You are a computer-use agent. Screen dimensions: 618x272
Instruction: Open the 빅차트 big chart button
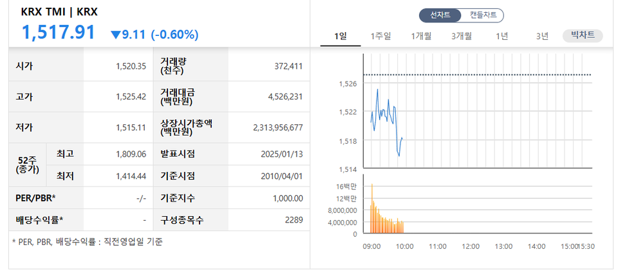pyautogui.click(x=583, y=36)
